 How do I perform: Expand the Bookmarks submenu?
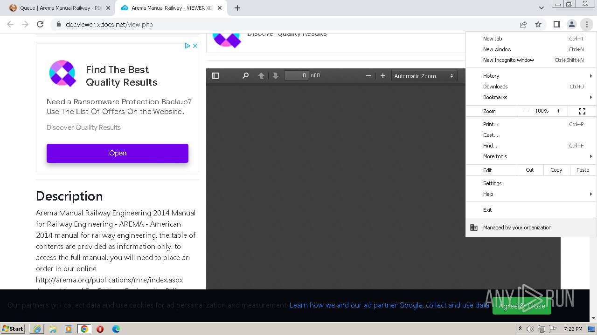(531, 97)
